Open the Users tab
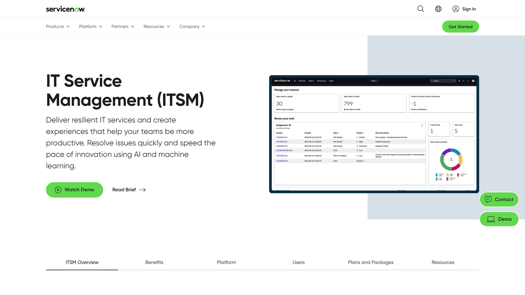This screenshot has height=295, width=525. click(298, 262)
